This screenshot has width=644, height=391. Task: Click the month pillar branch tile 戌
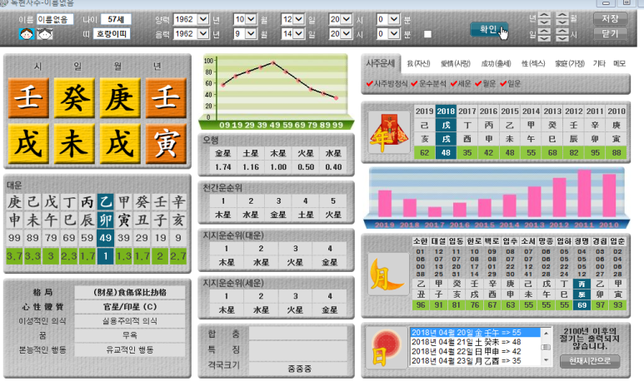120,143
